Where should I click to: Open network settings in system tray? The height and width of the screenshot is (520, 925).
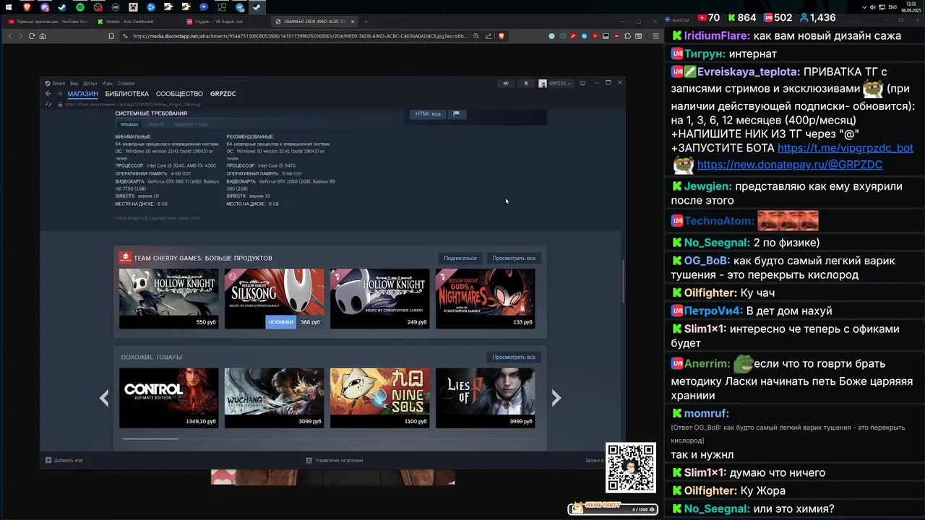point(884,7)
